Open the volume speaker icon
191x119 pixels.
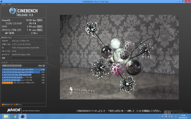[172, 116]
